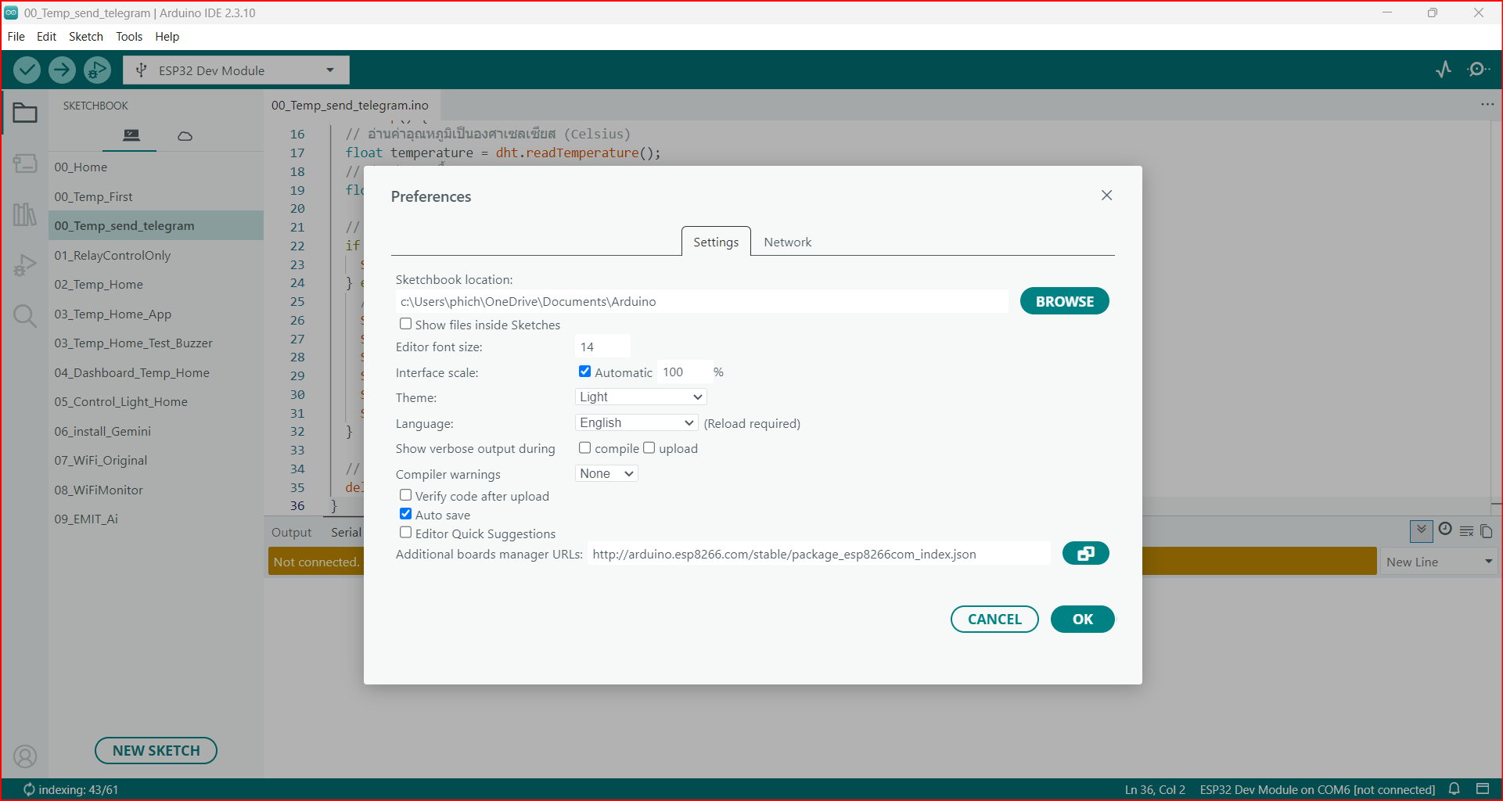Viewport: 1503px width, 801px height.
Task: Click the Editor font size field
Action: tap(602, 347)
